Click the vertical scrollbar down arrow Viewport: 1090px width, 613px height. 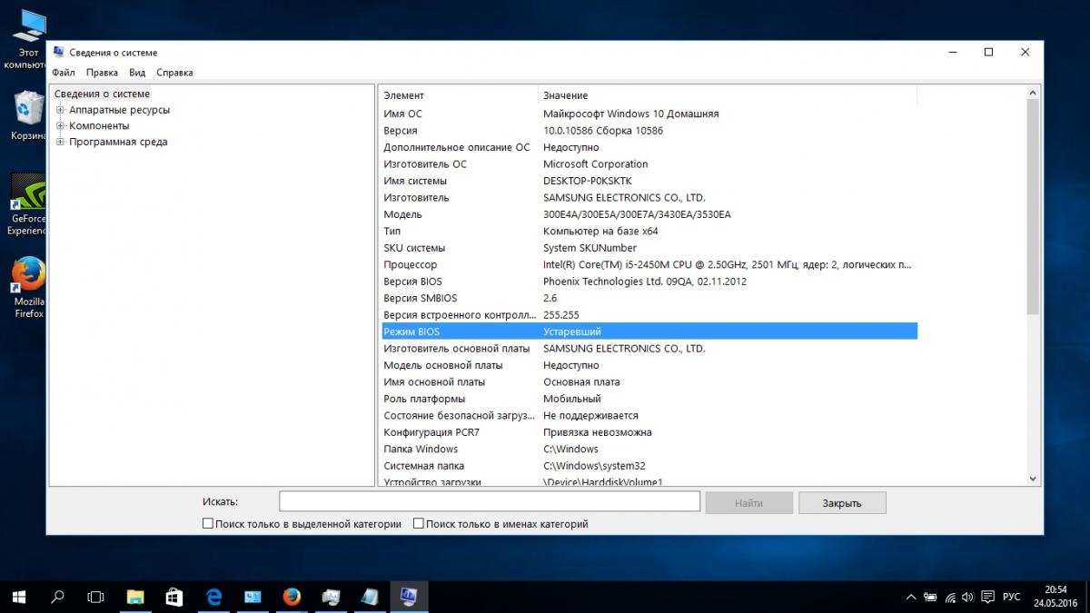1033,479
